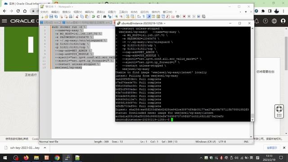The width and height of the screenshot is (288, 162).
Task: Open the Oracle Cloud help question icon
Action: (x=265, y=21)
